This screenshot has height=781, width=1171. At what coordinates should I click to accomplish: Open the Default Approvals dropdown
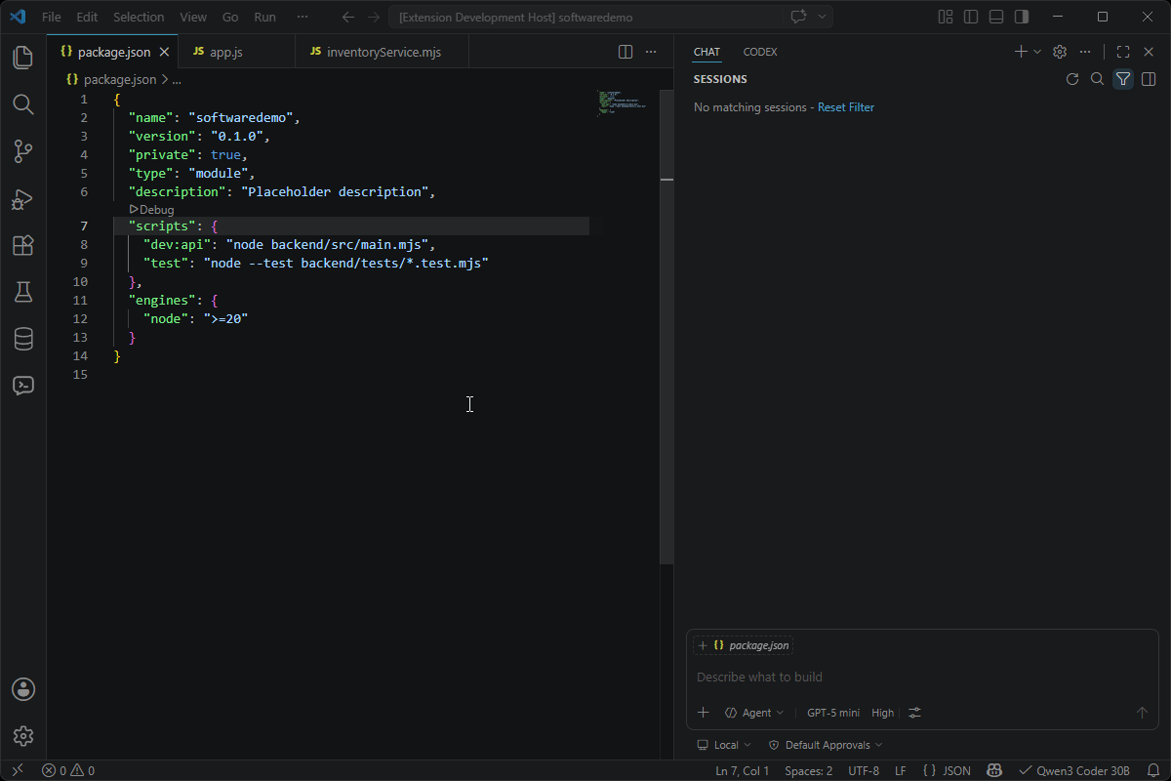coord(826,745)
